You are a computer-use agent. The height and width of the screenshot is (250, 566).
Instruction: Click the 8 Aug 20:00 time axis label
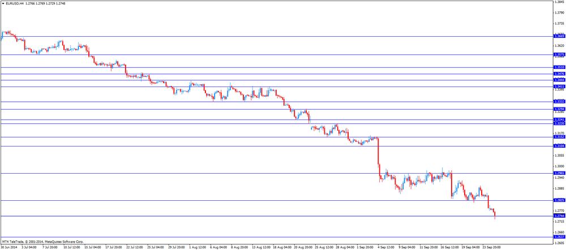pos(239,248)
